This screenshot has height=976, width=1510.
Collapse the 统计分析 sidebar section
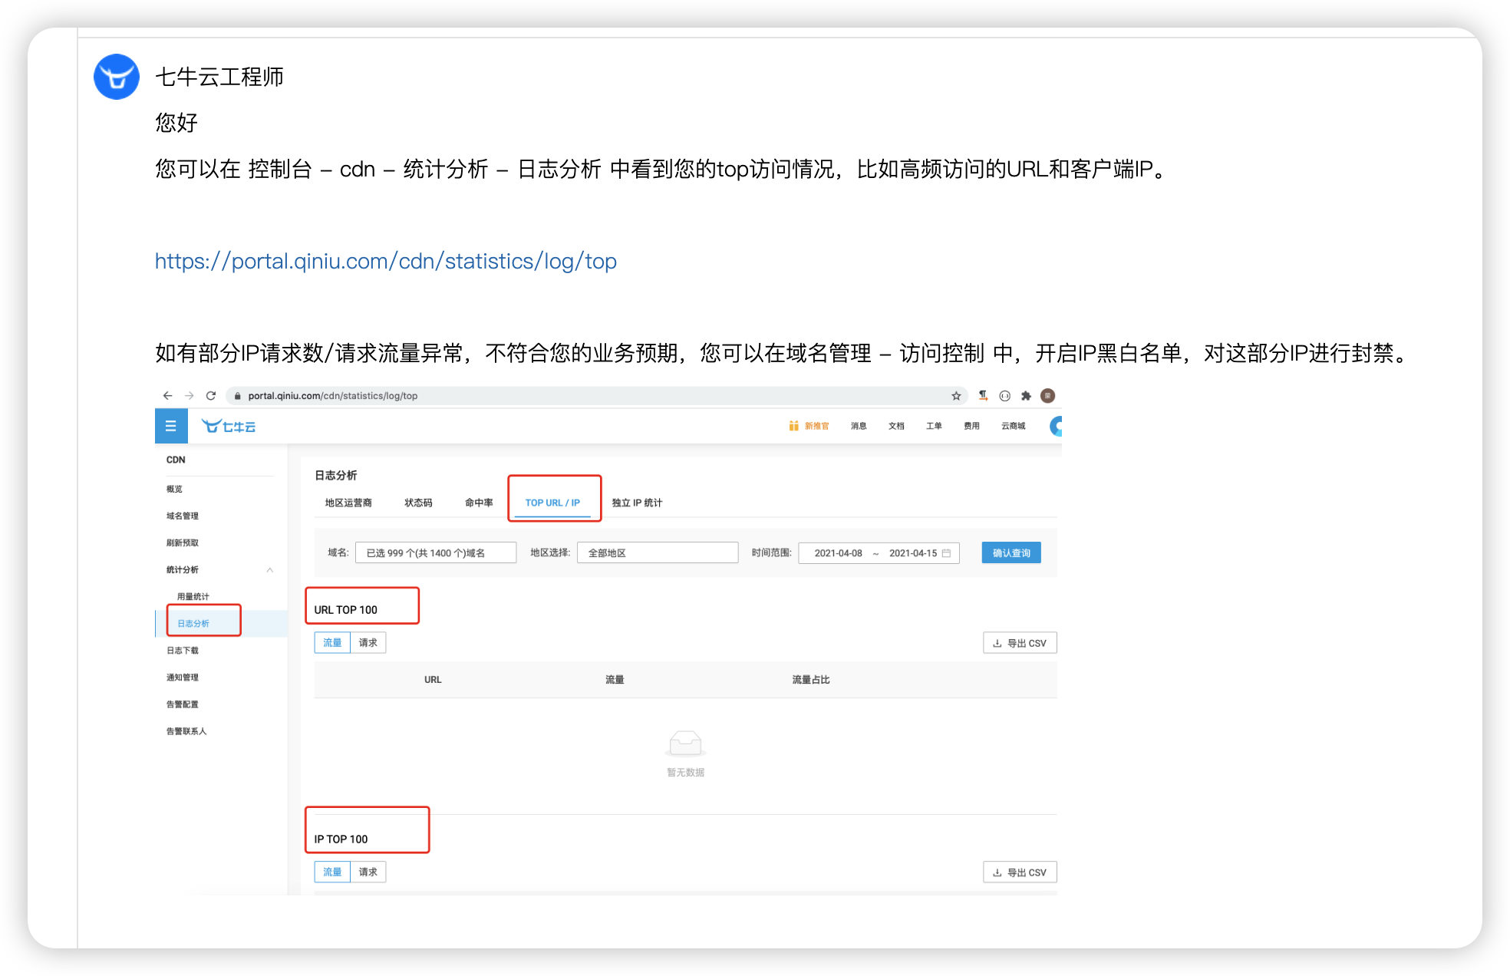[270, 570]
